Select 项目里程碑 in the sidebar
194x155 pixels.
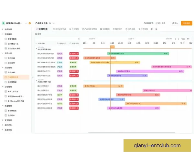pyautogui.click(x=13, y=82)
